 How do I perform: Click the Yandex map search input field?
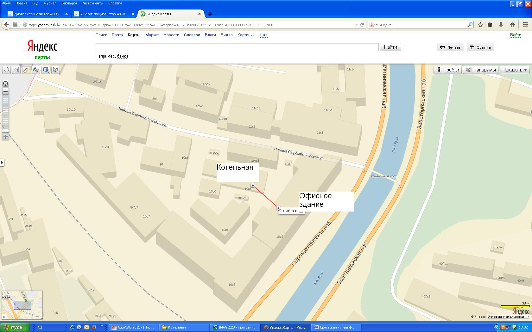point(237,47)
